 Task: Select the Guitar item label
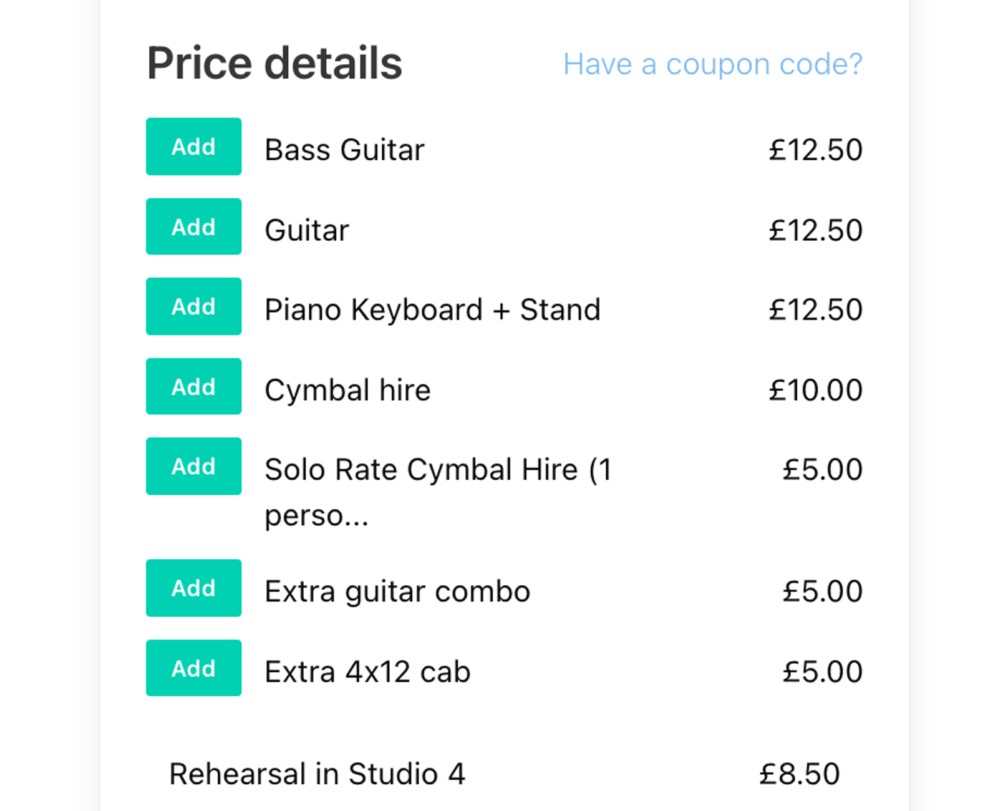(x=306, y=229)
